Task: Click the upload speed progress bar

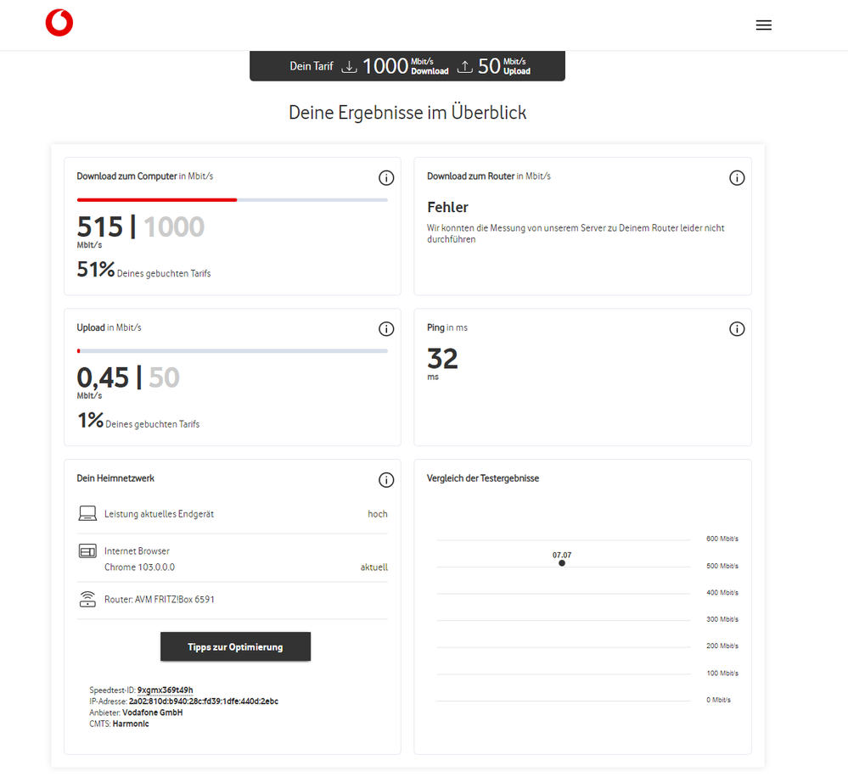Action: pos(232,350)
